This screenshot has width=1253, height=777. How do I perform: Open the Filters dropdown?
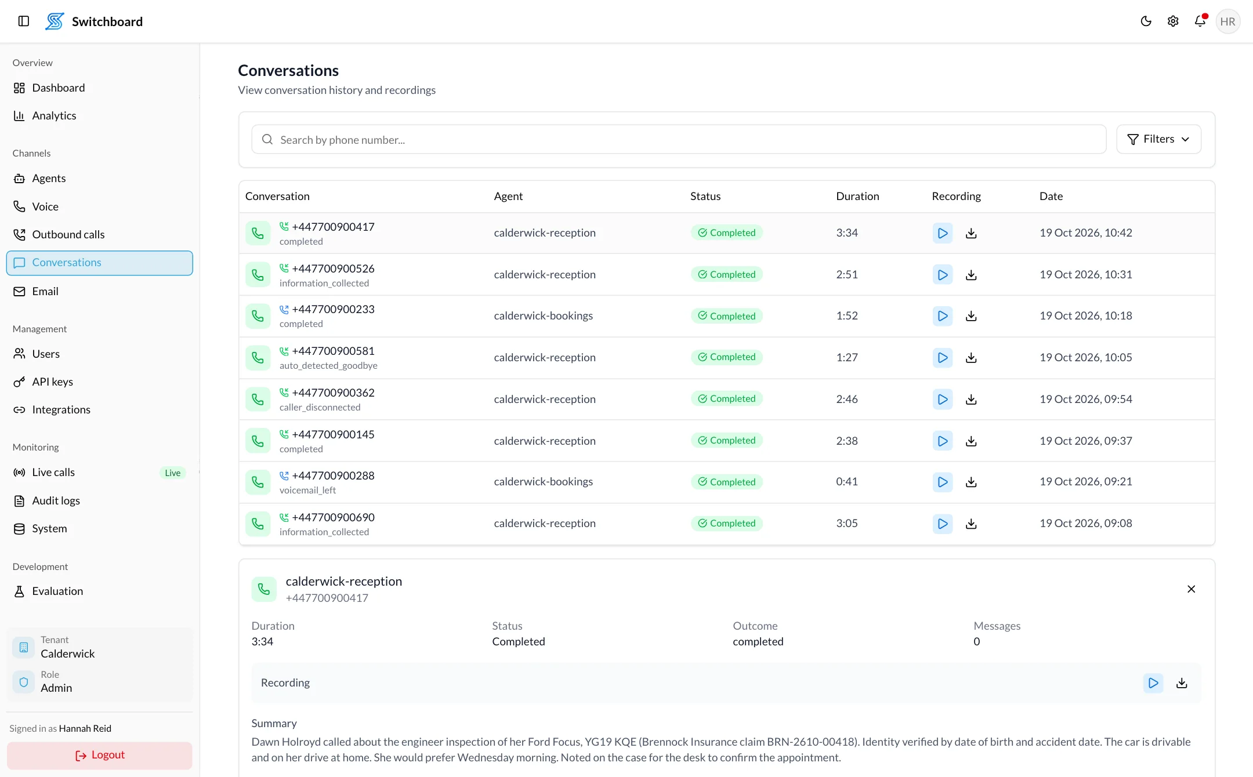pyautogui.click(x=1158, y=139)
